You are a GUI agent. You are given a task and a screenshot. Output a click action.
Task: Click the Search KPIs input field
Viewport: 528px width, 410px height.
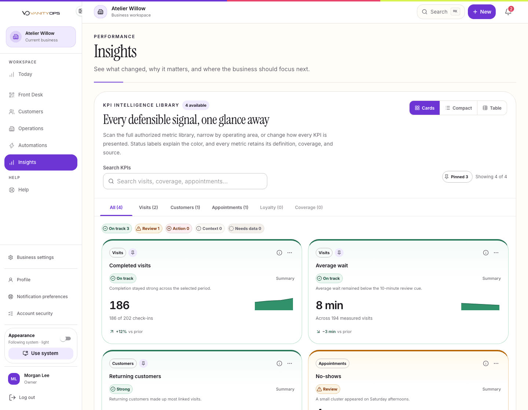pos(185,181)
